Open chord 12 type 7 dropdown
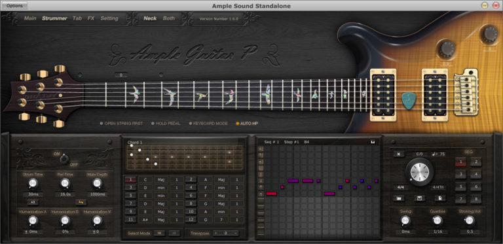The height and width of the screenshot is (244, 503). [221, 220]
